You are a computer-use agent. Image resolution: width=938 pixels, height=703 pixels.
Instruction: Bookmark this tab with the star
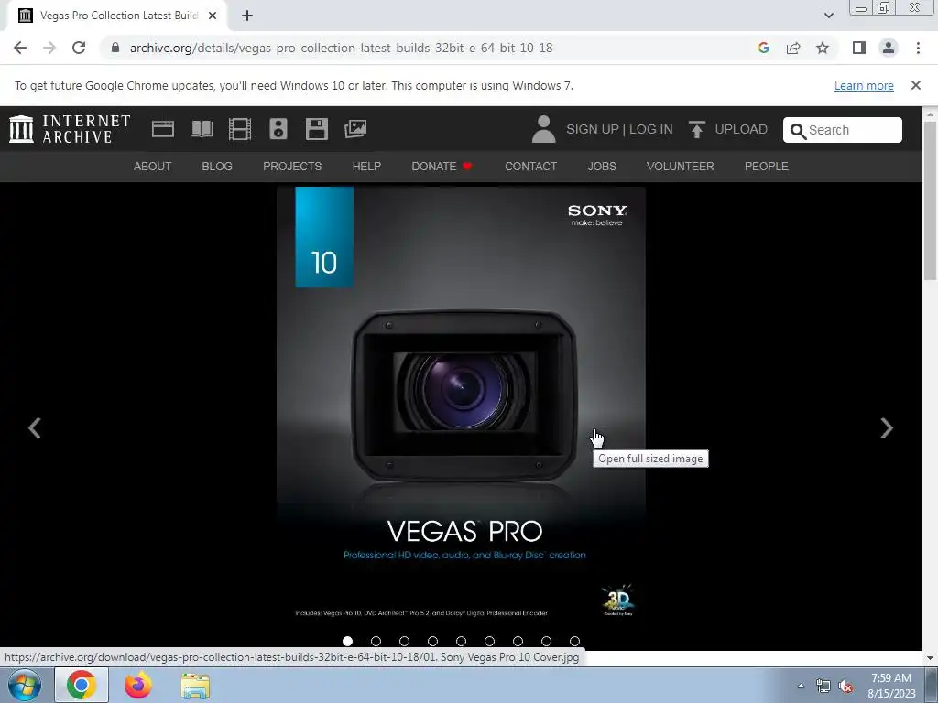(x=823, y=48)
